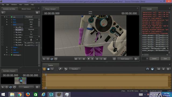The width and height of the screenshot is (172, 97).
Task: Step back one frame
Action: (x=84, y=59)
